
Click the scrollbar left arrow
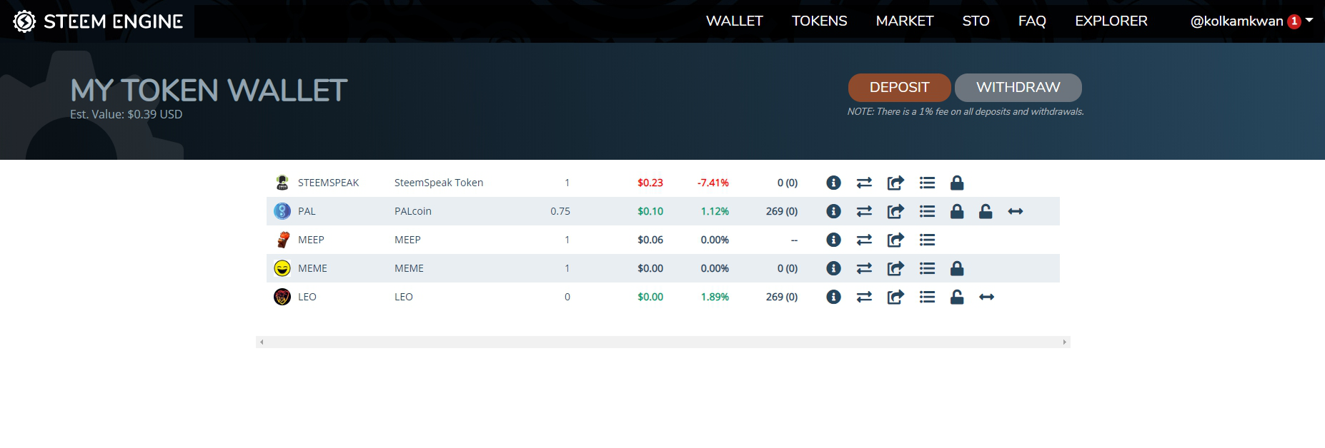pyautogui.click(x=262, y=342)
